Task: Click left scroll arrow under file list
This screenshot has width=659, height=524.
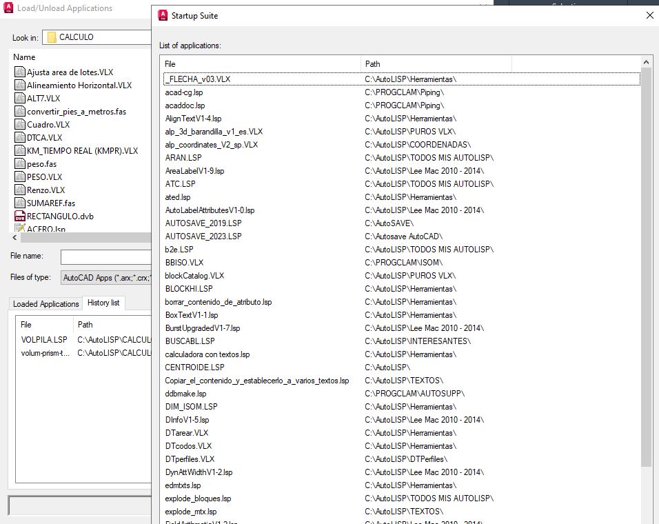Action: click(x=14, y=238)
